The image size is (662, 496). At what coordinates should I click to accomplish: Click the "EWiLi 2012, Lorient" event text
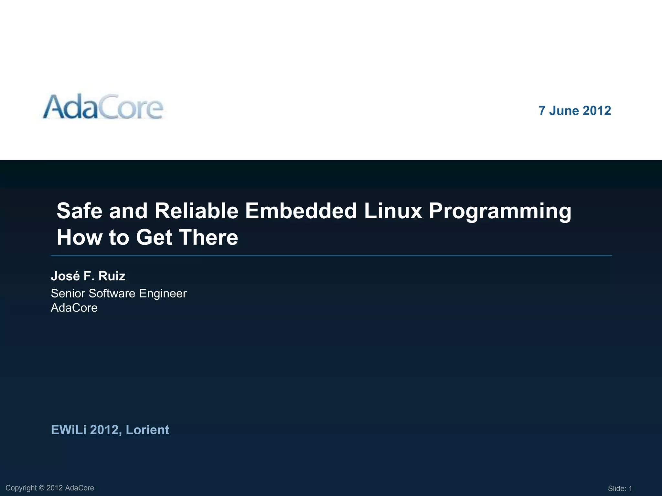(110, 430)
